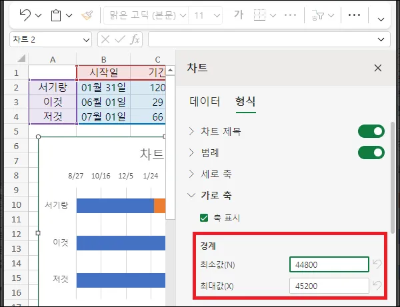Click the confirm checkmark formula icon

point(120,39)
